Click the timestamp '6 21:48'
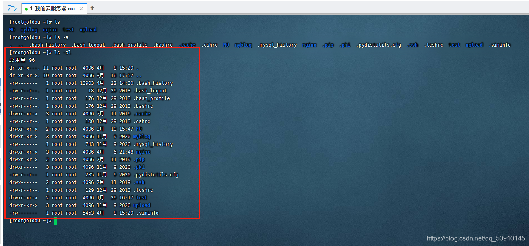Viewport: 529px width, 246px height. click(x=124, y=152)
